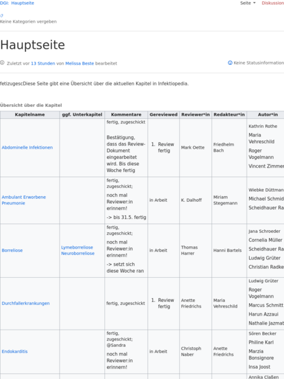Image resolution: width=284 pixels, height=379 pixels.
Task: Open the Endokarditis chapter link
Action: [x=15, y=351]
